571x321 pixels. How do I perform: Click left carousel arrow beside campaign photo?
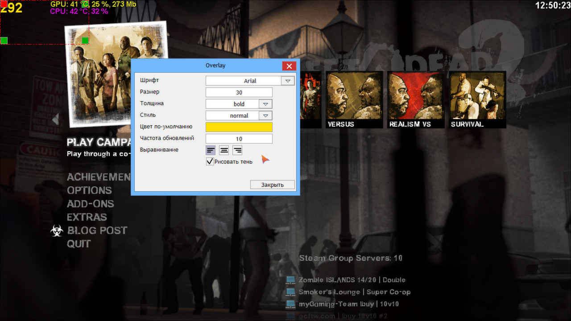point(56,119)
